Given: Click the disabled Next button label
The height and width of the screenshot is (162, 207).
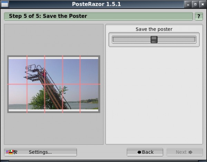Looking at the screenshot, I should point(181,152).
